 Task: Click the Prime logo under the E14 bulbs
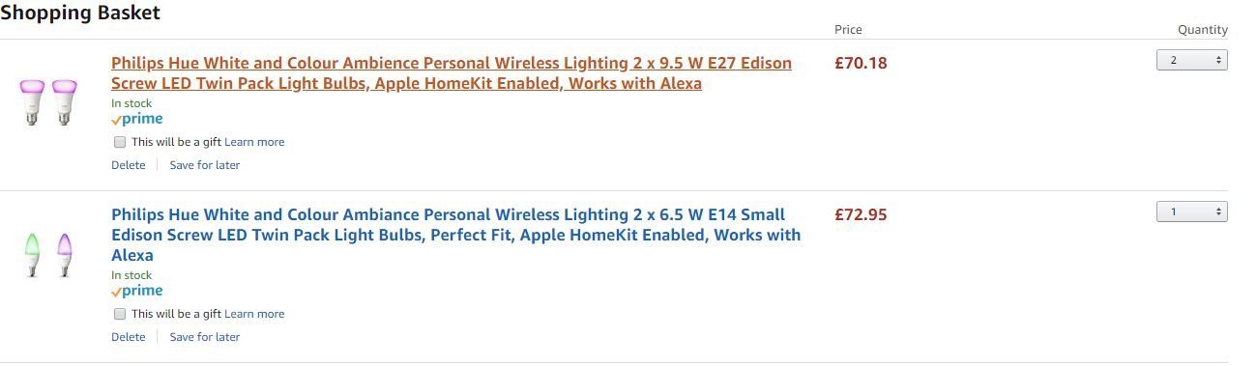point(136,292)
